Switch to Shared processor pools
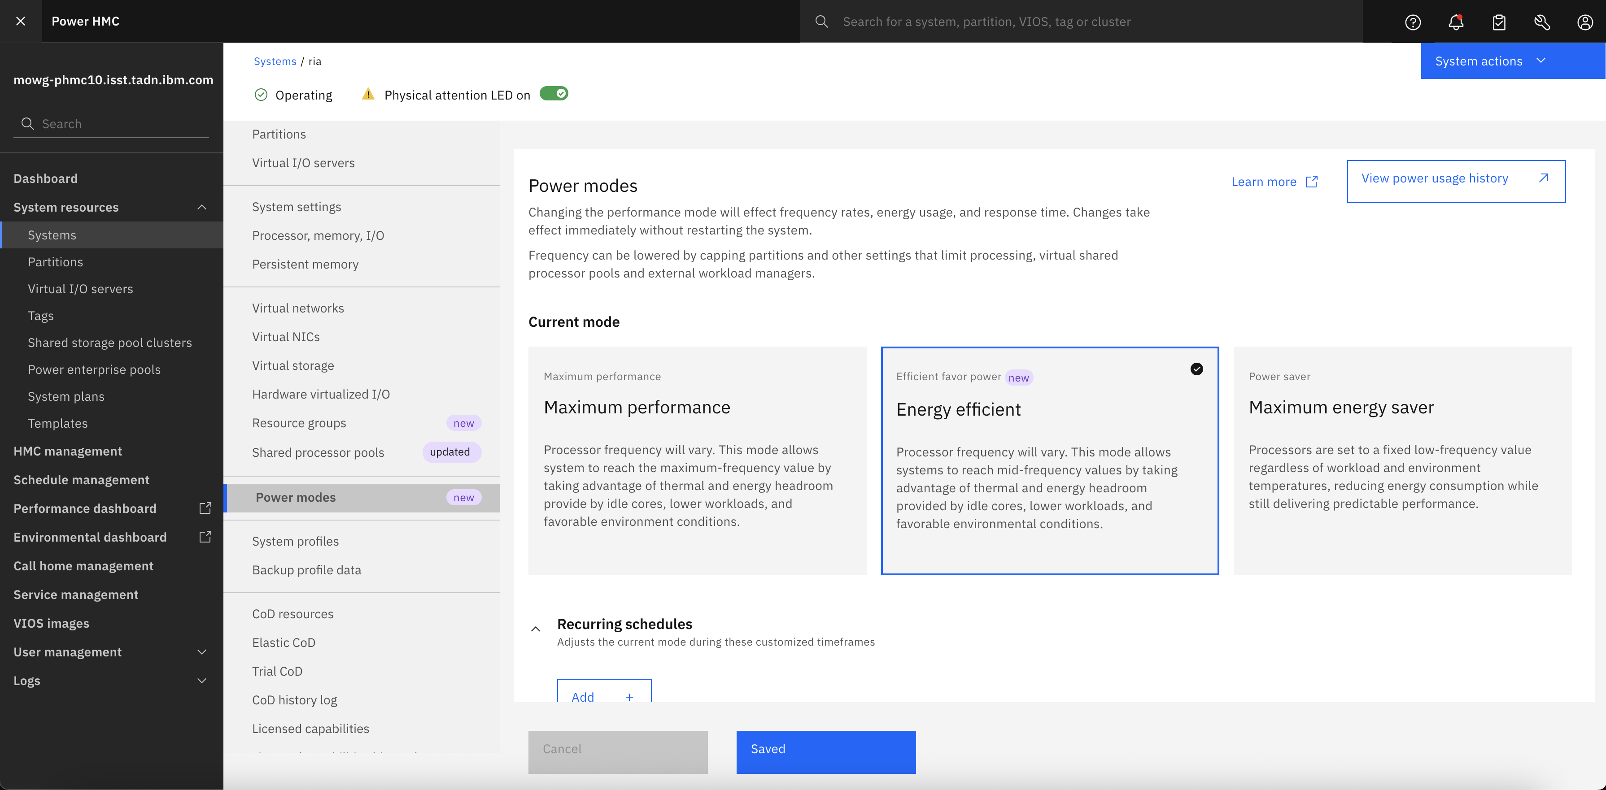The image size is (1606, 790). (318, 452)
